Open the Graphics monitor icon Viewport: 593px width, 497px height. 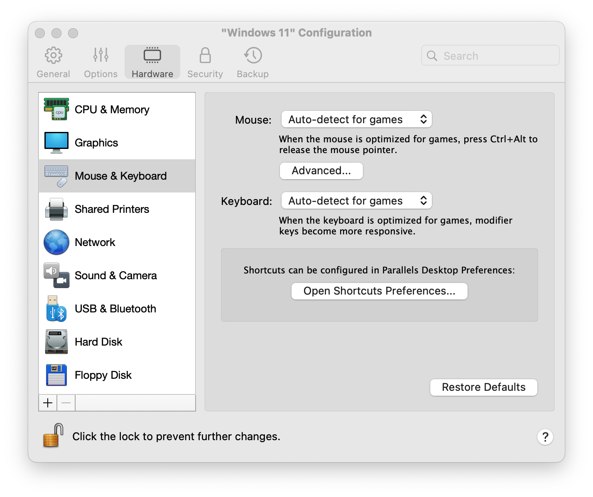click(56, 143)
